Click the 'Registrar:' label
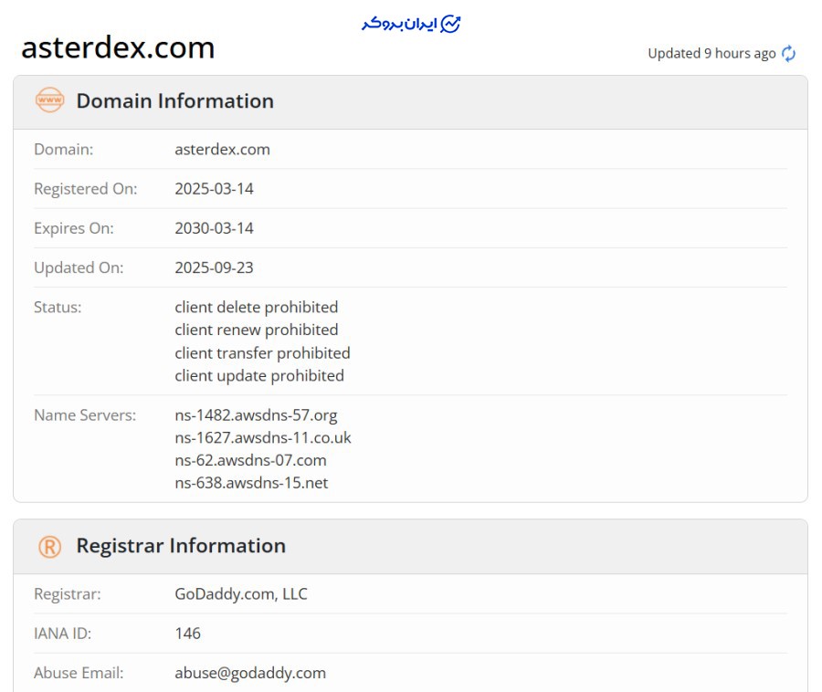Image resolution: width=822 pixels, height=692 pixels. click(67, 594)
